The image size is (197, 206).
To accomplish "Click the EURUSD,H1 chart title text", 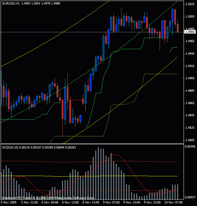I will [11, 3].
